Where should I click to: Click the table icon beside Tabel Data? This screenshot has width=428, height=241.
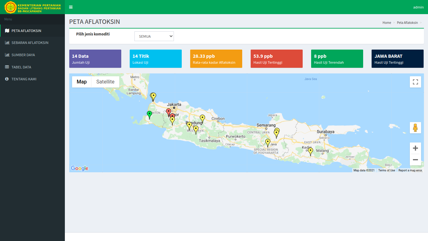point(7,67)
